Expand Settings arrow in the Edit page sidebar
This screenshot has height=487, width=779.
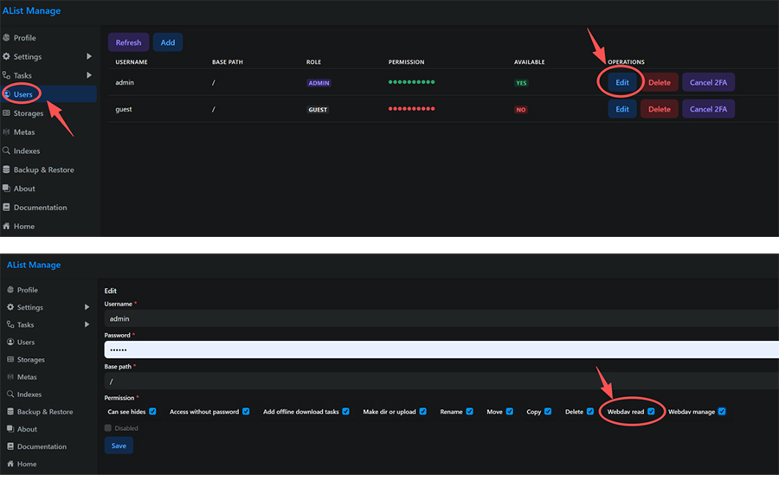point(87,307)
